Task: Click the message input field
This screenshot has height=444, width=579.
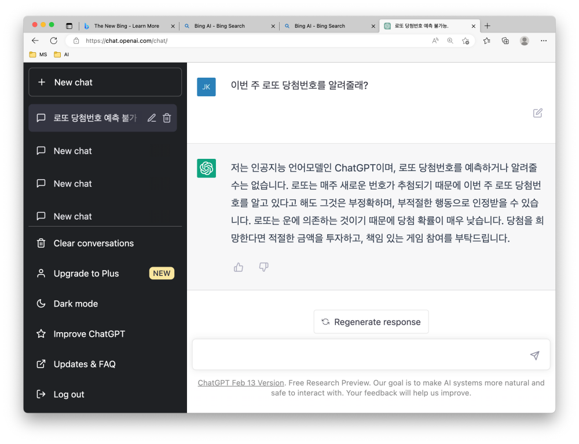Action: 371,355
